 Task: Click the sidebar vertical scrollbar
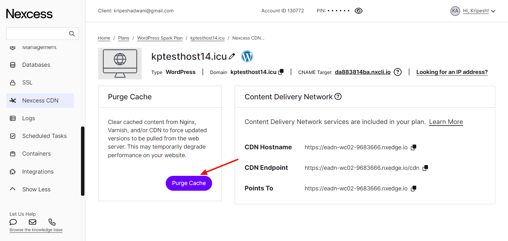click(83, 161)
